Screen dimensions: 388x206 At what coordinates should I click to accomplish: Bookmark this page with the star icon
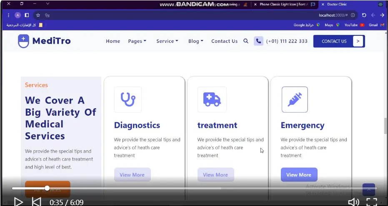pyautogui.click(x=38, y=15)
